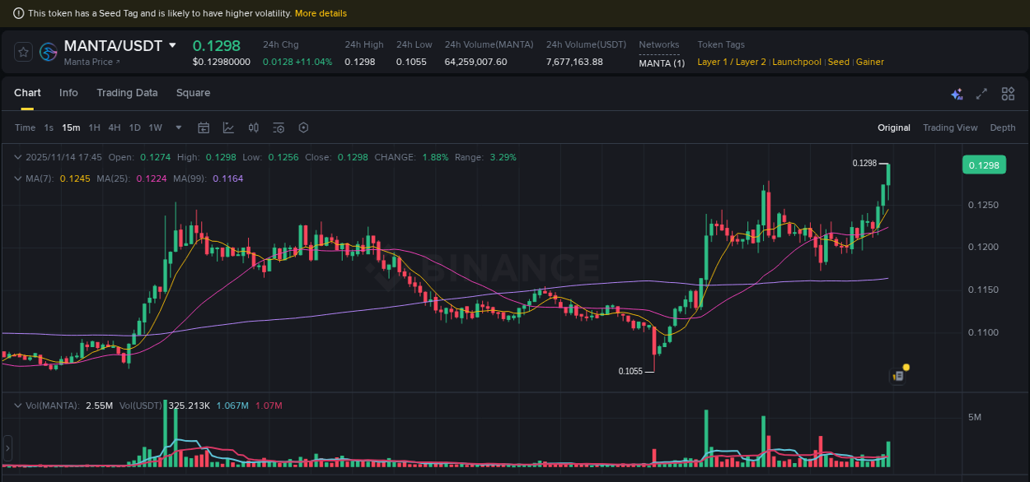Open the order display settings icon
The width and height of the screenshot is (1030, 482).
click(279, 127)
